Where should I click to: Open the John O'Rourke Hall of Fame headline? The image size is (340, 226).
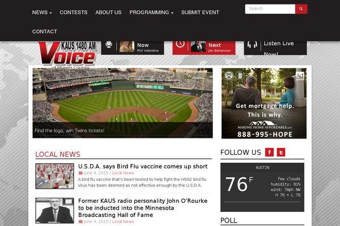pos(143,208)
